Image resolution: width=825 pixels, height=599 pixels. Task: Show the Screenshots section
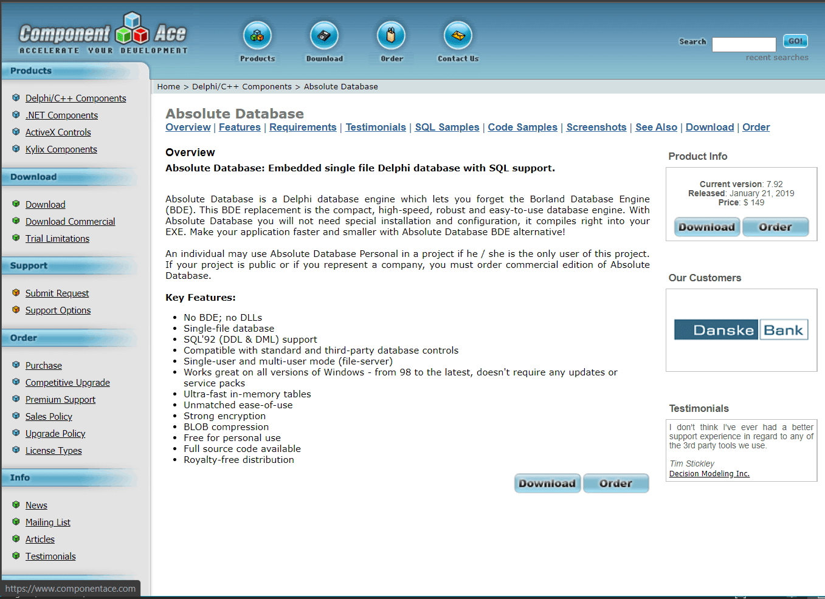point(596,127)
